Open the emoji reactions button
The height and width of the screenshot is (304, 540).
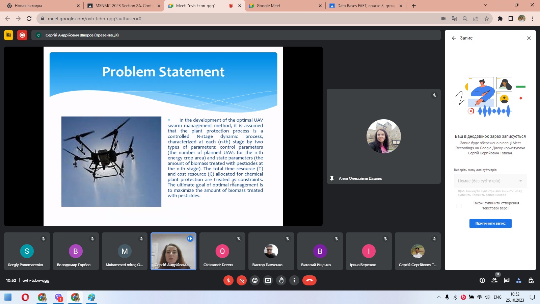pyautogui.click(x=255, y=280)
